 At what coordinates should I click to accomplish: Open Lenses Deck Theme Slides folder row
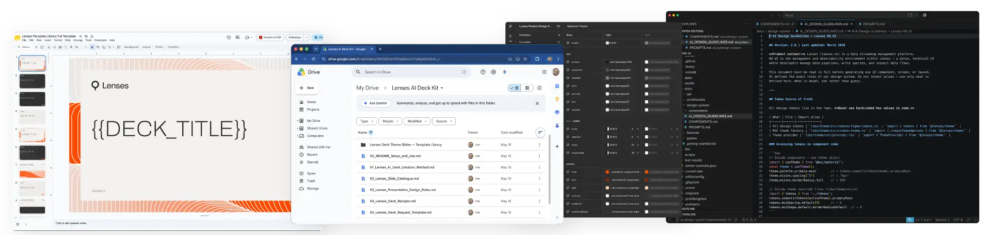pyautogui.click(x=452, y=144)
